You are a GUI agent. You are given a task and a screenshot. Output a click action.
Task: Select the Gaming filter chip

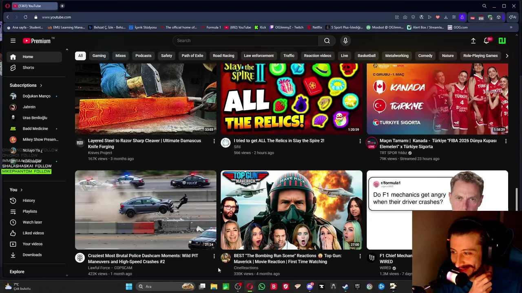pos(99,56)
